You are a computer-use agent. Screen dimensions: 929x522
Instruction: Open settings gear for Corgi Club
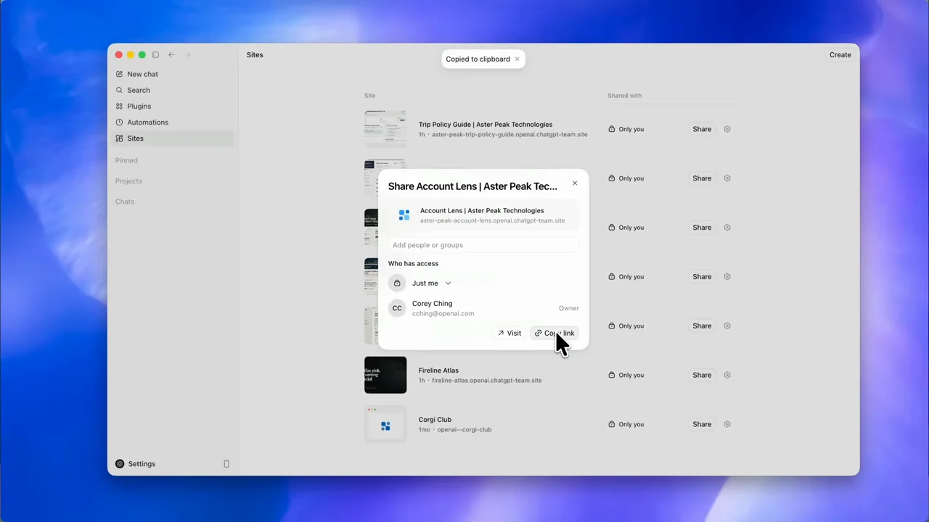(x=727, y=424)
